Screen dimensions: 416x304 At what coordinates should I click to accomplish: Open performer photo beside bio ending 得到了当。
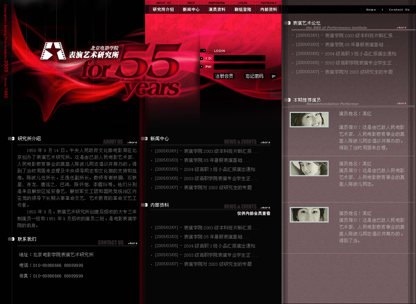coord(309,215)
